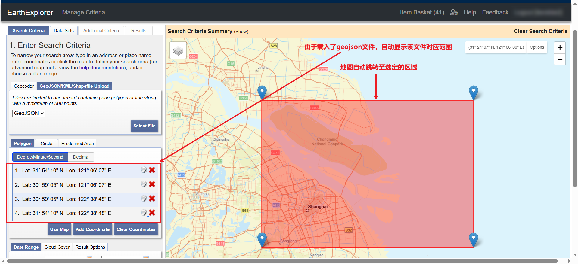The width and height of the screenshot is (578, 264).
Task: Edit coordinate 2 with the pencil icon
Action: (x=144, y=184)
